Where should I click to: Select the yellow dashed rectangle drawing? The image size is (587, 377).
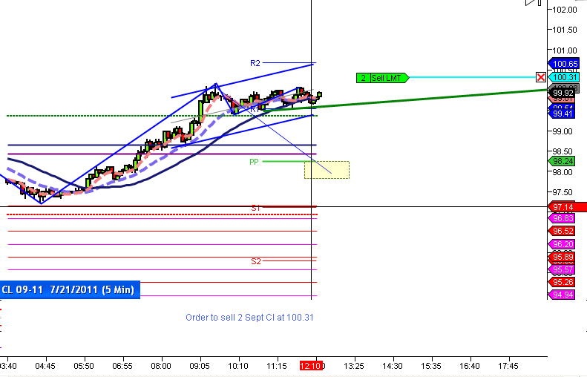coord(327,170)
